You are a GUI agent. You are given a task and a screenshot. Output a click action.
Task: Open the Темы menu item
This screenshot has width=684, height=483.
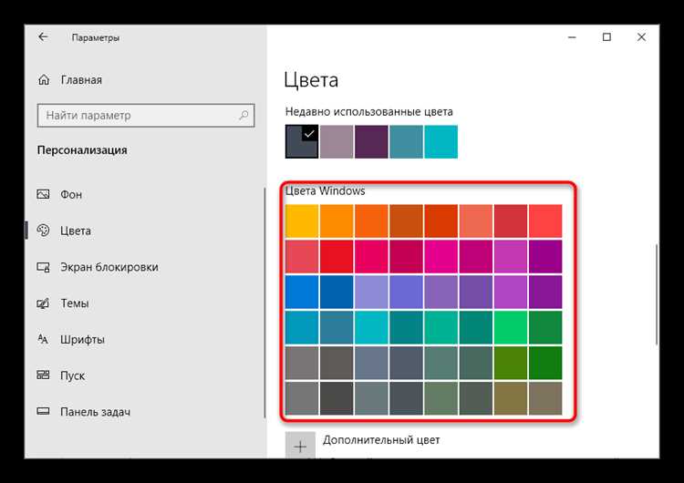[75, 303]
